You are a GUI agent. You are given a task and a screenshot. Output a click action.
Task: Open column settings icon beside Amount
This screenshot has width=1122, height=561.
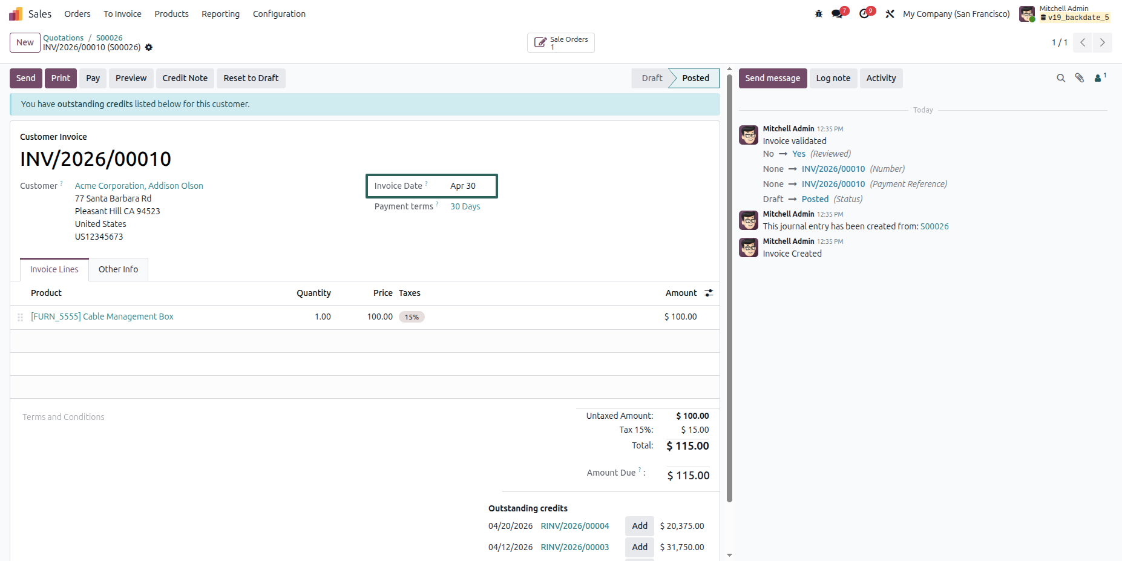(709, 293)
